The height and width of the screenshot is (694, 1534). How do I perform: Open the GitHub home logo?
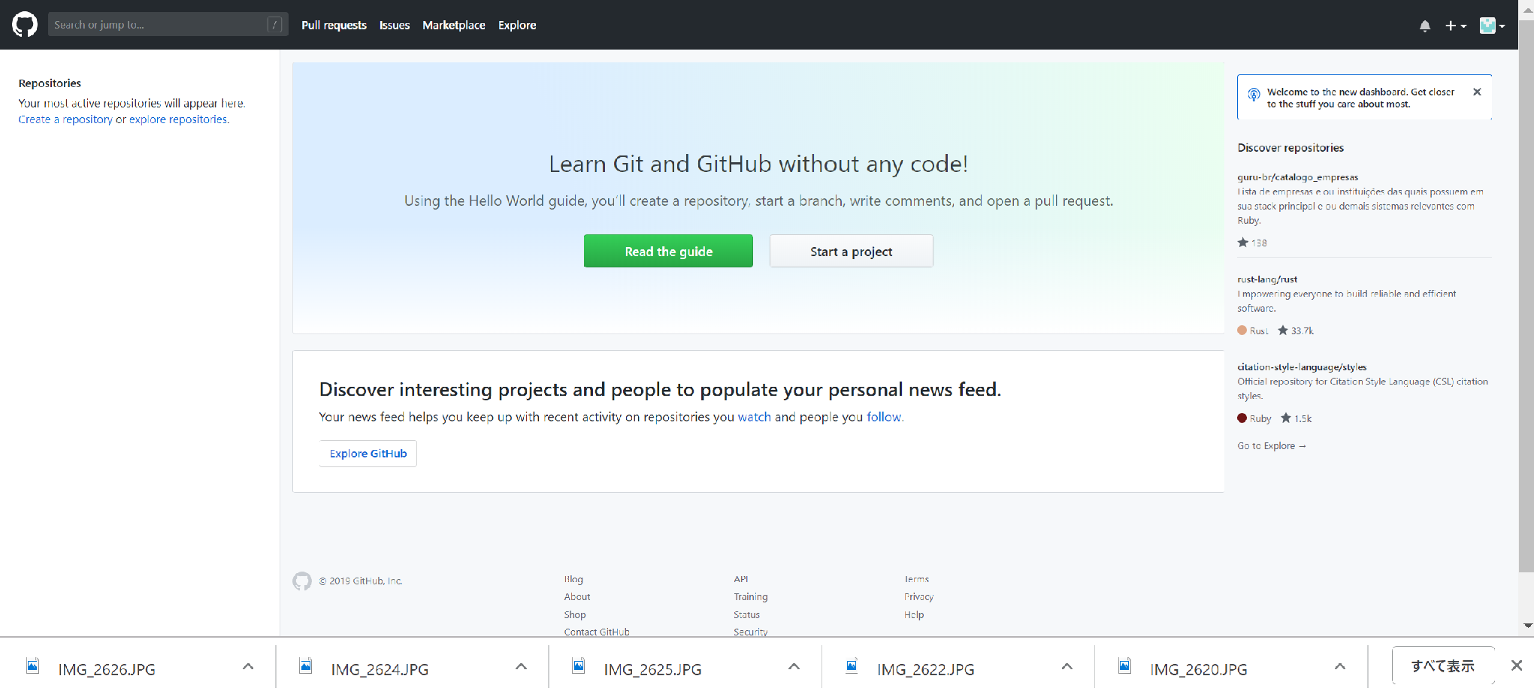click(25, 25)
